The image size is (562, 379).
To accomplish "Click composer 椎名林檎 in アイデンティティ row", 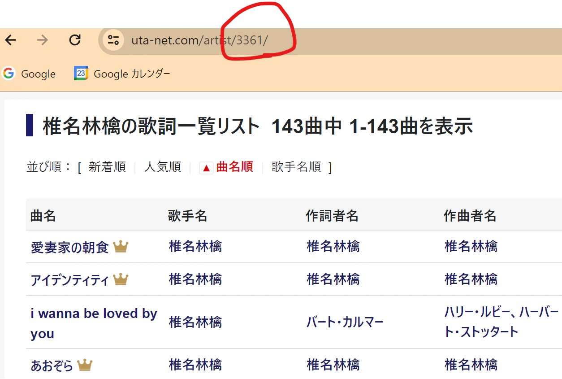I will point(471,279).
